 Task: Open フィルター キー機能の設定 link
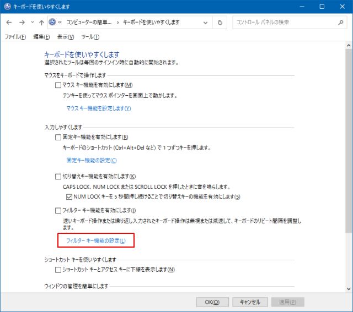(95, 241)
